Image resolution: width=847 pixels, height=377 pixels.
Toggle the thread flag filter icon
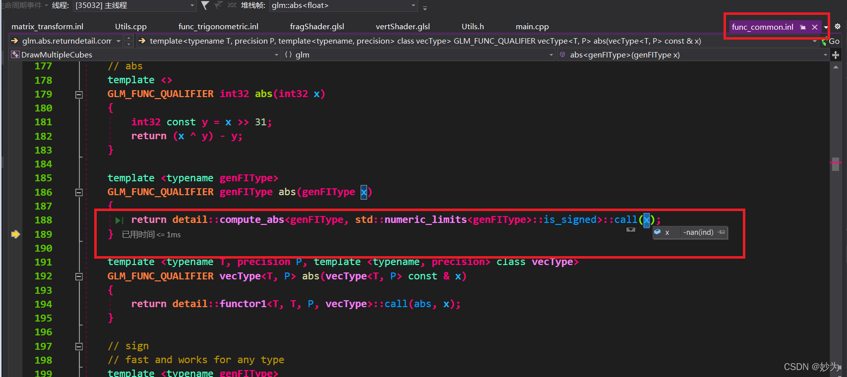pyautogui.click(x=205, y=5)
